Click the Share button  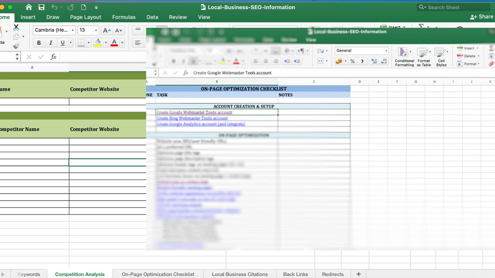(x=481, y=17)
